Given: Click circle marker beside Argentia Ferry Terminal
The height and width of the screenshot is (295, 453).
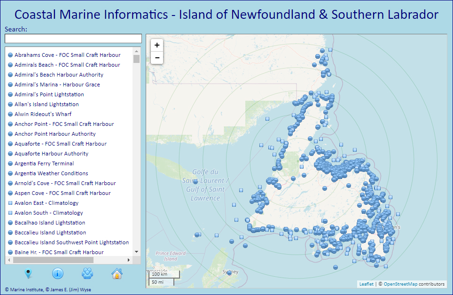Looking at the screenshot, I should click(x=10, y=163).
